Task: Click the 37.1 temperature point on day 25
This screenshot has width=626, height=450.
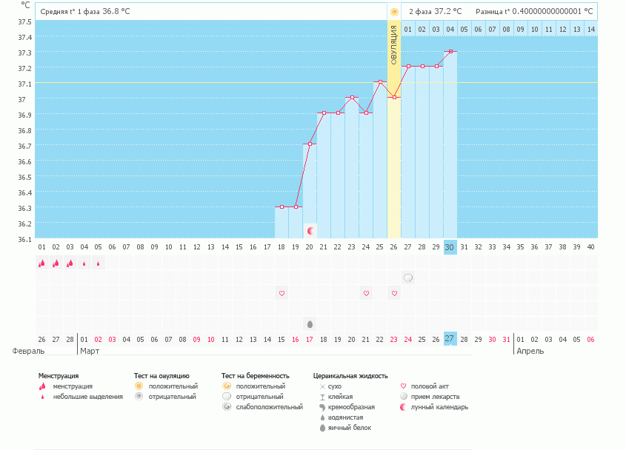Action: 380,82
